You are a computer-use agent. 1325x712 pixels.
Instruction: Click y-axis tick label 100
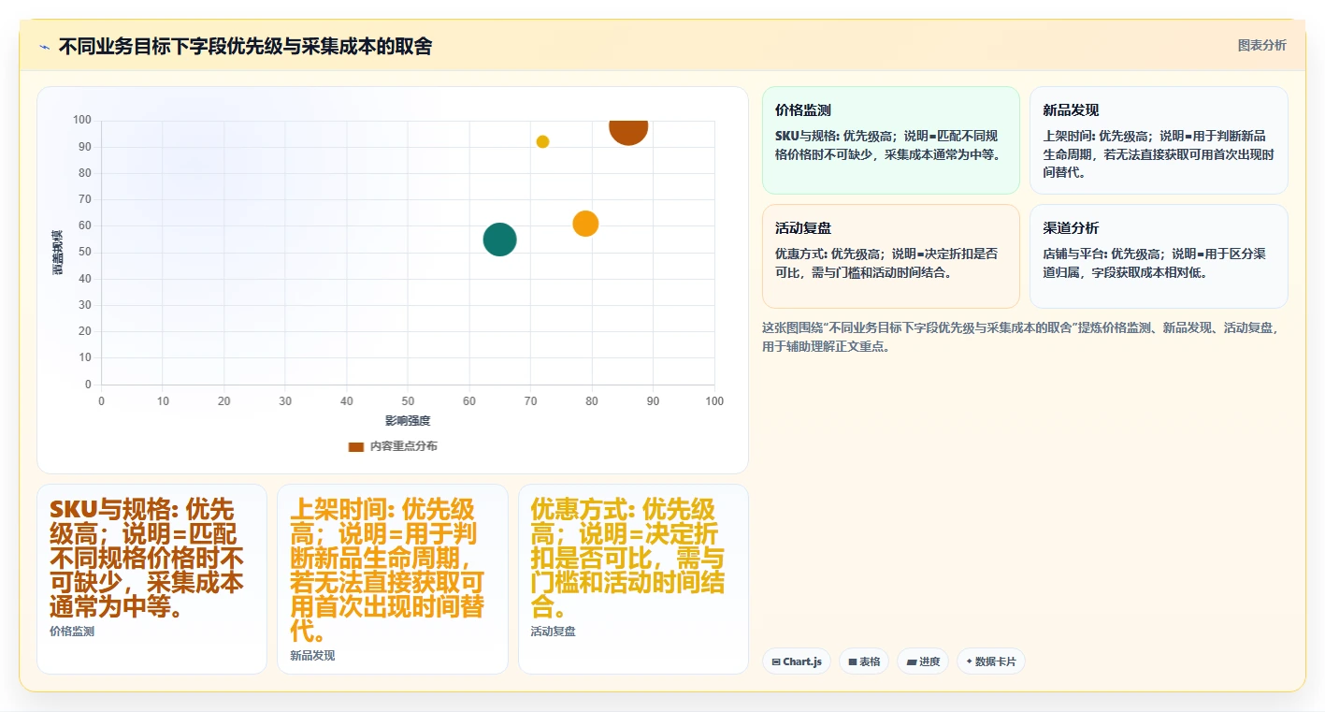(81, 120)
